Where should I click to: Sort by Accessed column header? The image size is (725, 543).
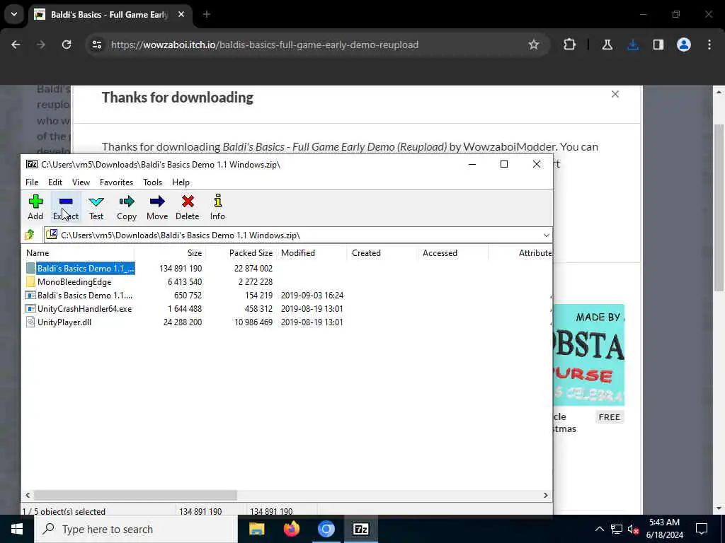pos(453,253)
